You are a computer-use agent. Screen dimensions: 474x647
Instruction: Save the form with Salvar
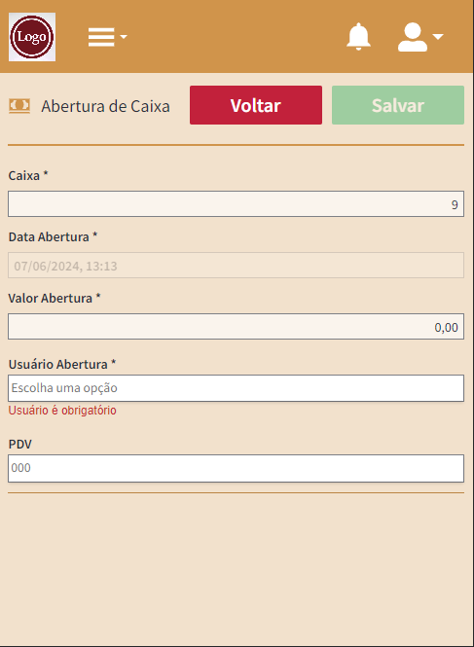(x=398, y=105)
